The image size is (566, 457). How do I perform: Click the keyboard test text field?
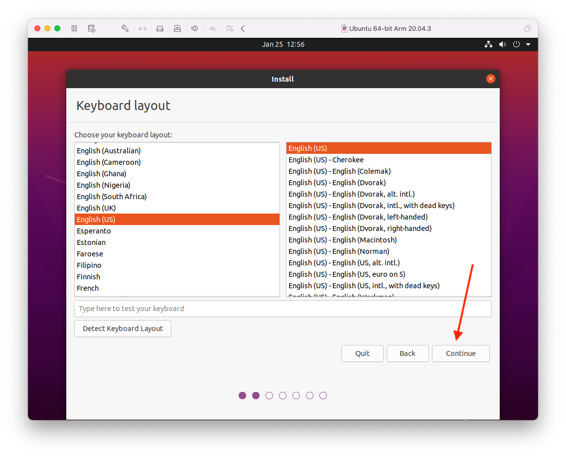pos(283,309)
